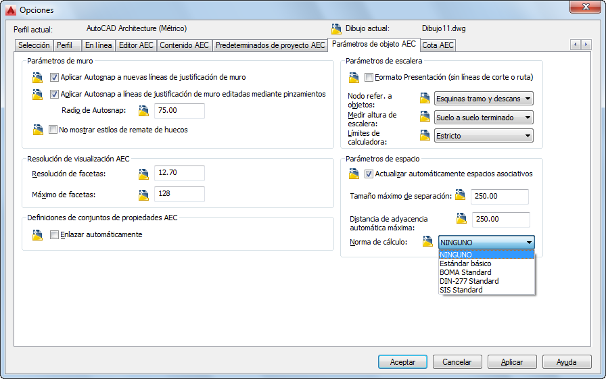Click drawing icon beside Nodo refer. a objetos
The width and height of the screenshot is (606, 379).
tap(425, 98)
